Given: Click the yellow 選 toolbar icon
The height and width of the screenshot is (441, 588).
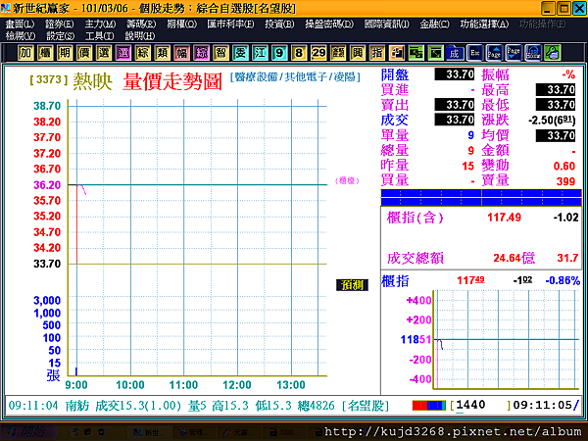Looking at the screenshot, I should [x=104, y=53].
